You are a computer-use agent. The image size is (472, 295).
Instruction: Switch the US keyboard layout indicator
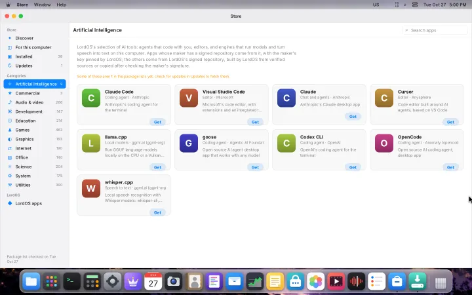click(x=376, y=5)
